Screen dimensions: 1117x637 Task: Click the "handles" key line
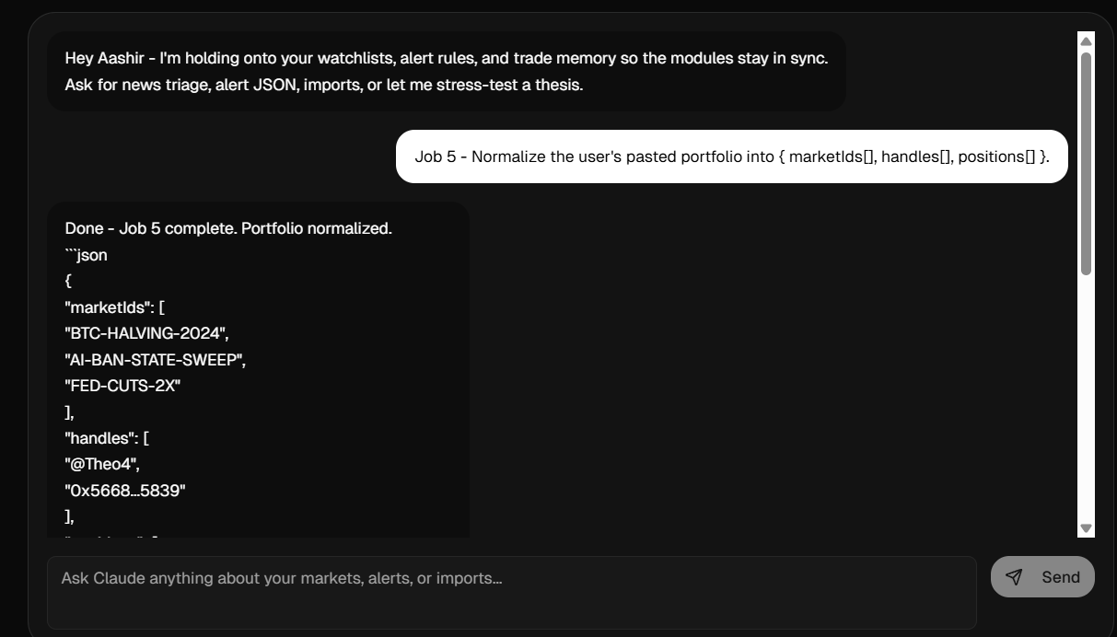[x=107, y=438]
